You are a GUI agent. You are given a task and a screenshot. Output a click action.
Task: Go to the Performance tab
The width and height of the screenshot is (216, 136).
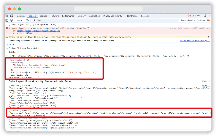[68, 16]
